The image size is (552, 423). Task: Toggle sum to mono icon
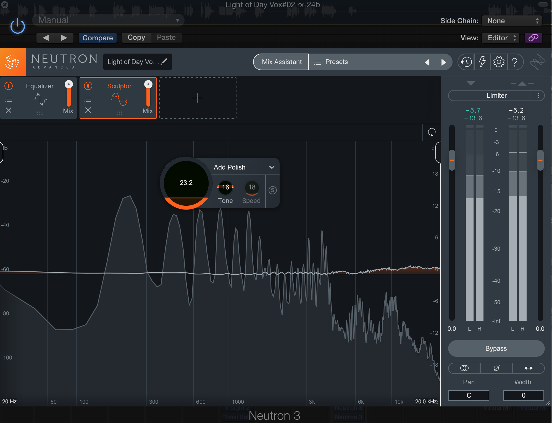click(x=464, y=368)
